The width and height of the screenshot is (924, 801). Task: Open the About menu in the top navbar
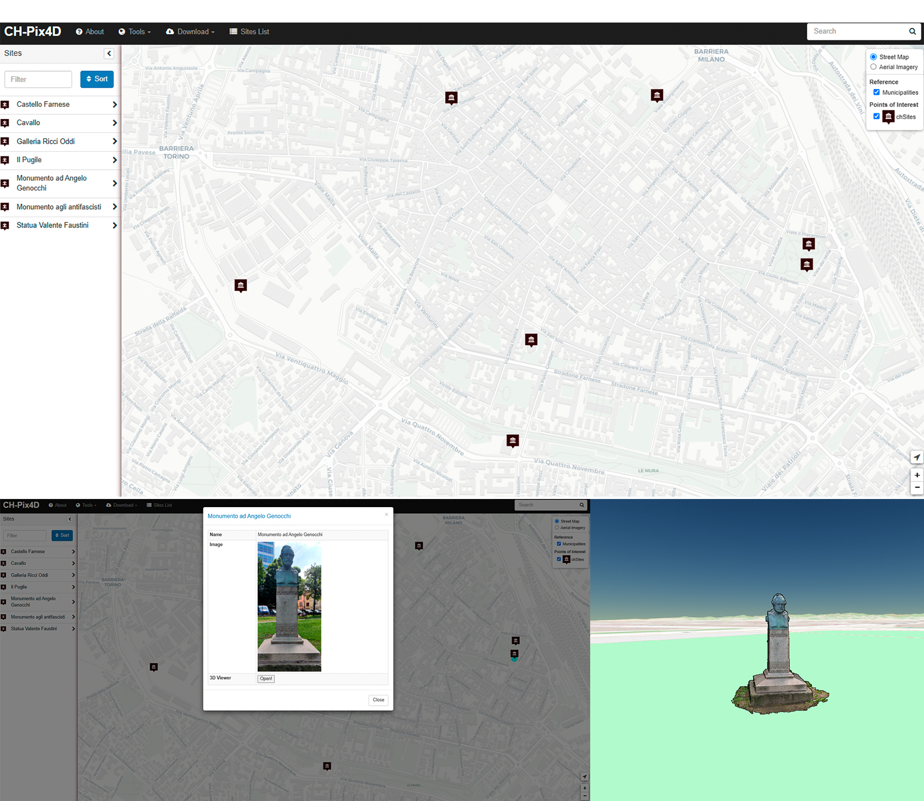pos(90,32)
